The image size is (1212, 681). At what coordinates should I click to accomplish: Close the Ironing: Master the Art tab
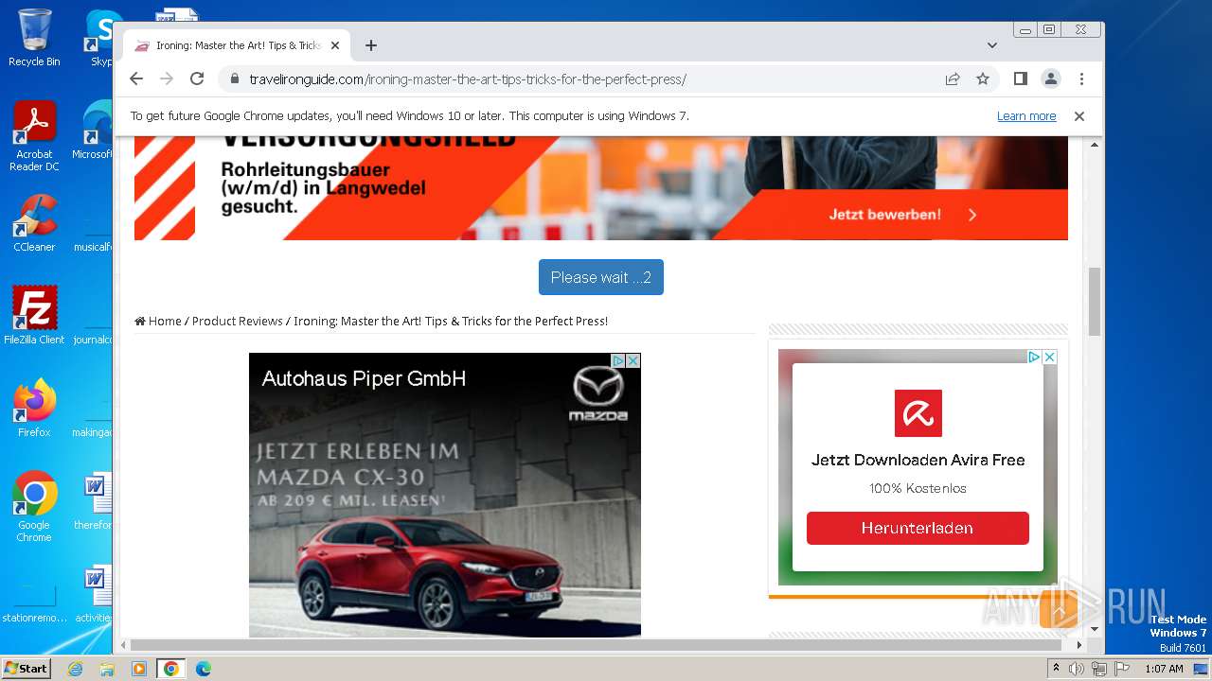335,45
